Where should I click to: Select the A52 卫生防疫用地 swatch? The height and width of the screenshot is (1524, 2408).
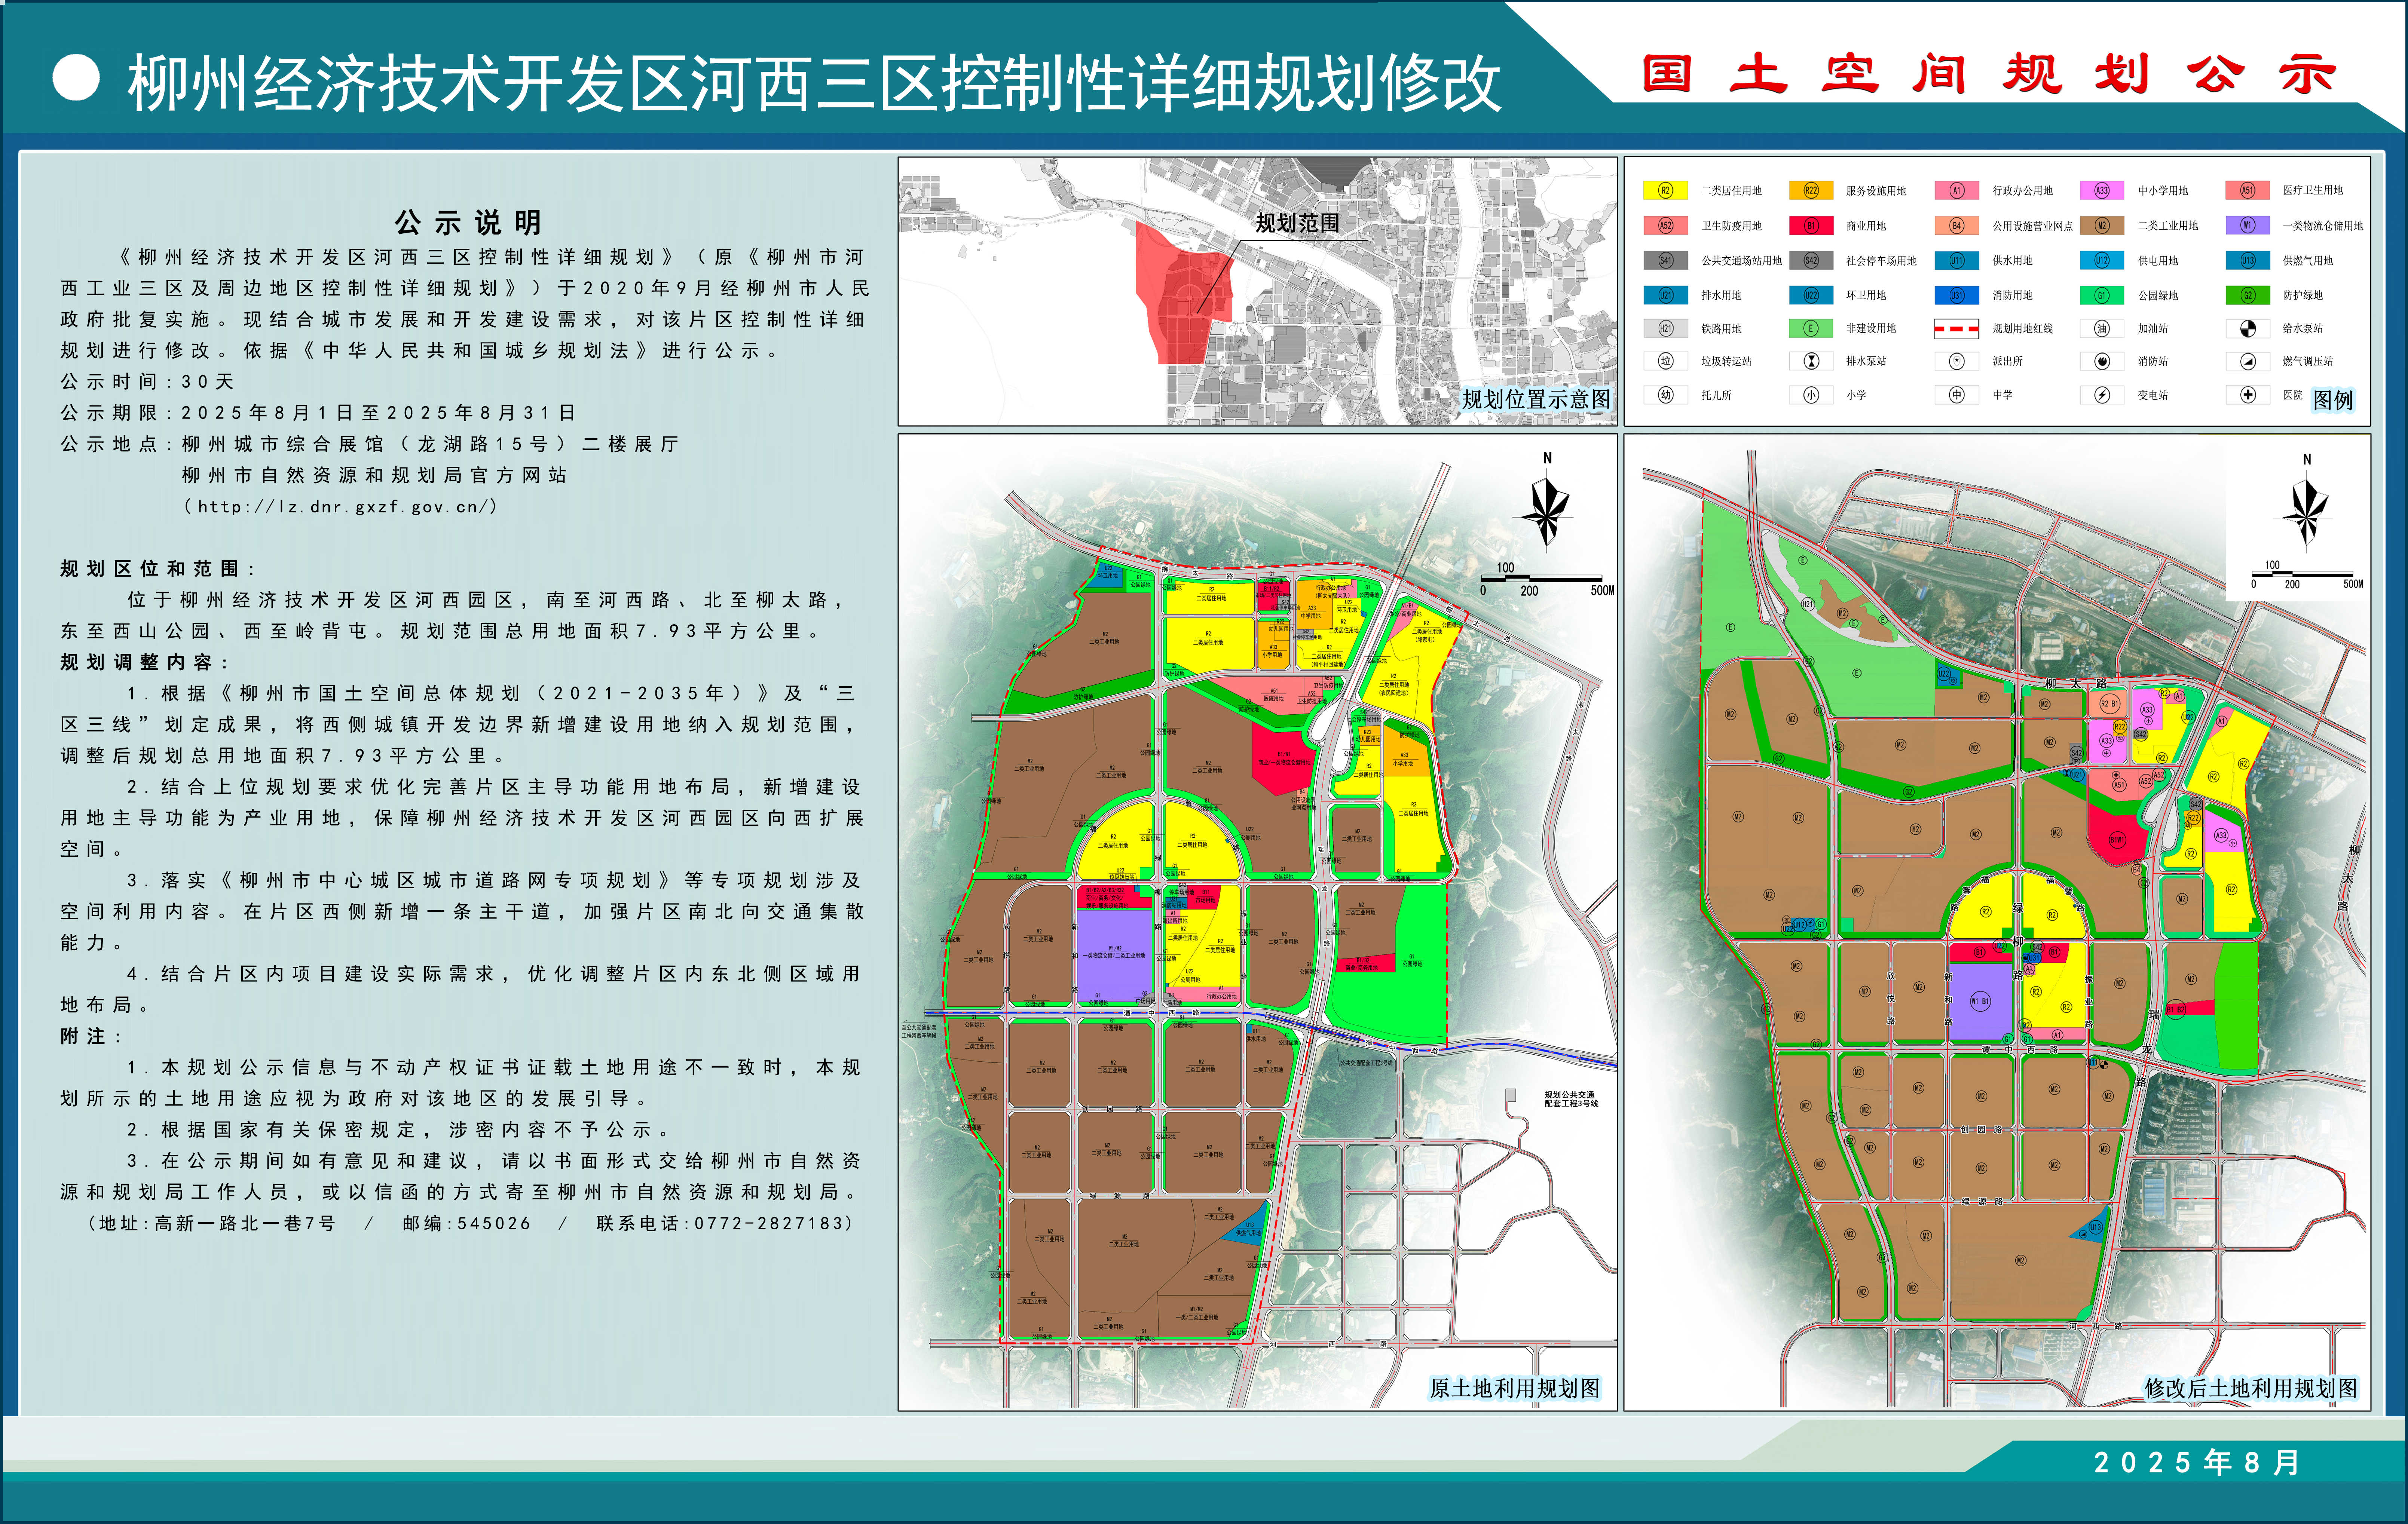(x=1666, y=226)
